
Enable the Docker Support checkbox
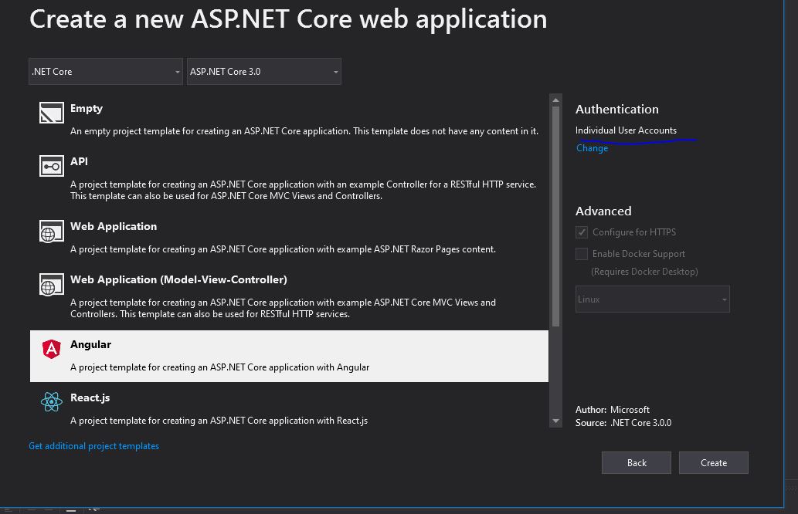pos(581,254)
